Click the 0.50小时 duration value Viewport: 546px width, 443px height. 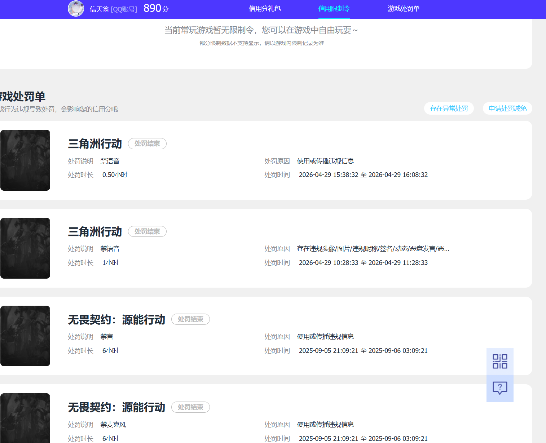[x=115, y=175]
